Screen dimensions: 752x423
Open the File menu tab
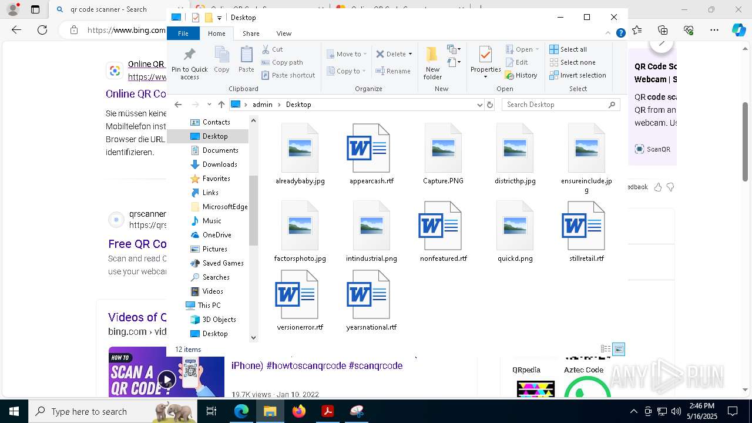pos(183,33)
